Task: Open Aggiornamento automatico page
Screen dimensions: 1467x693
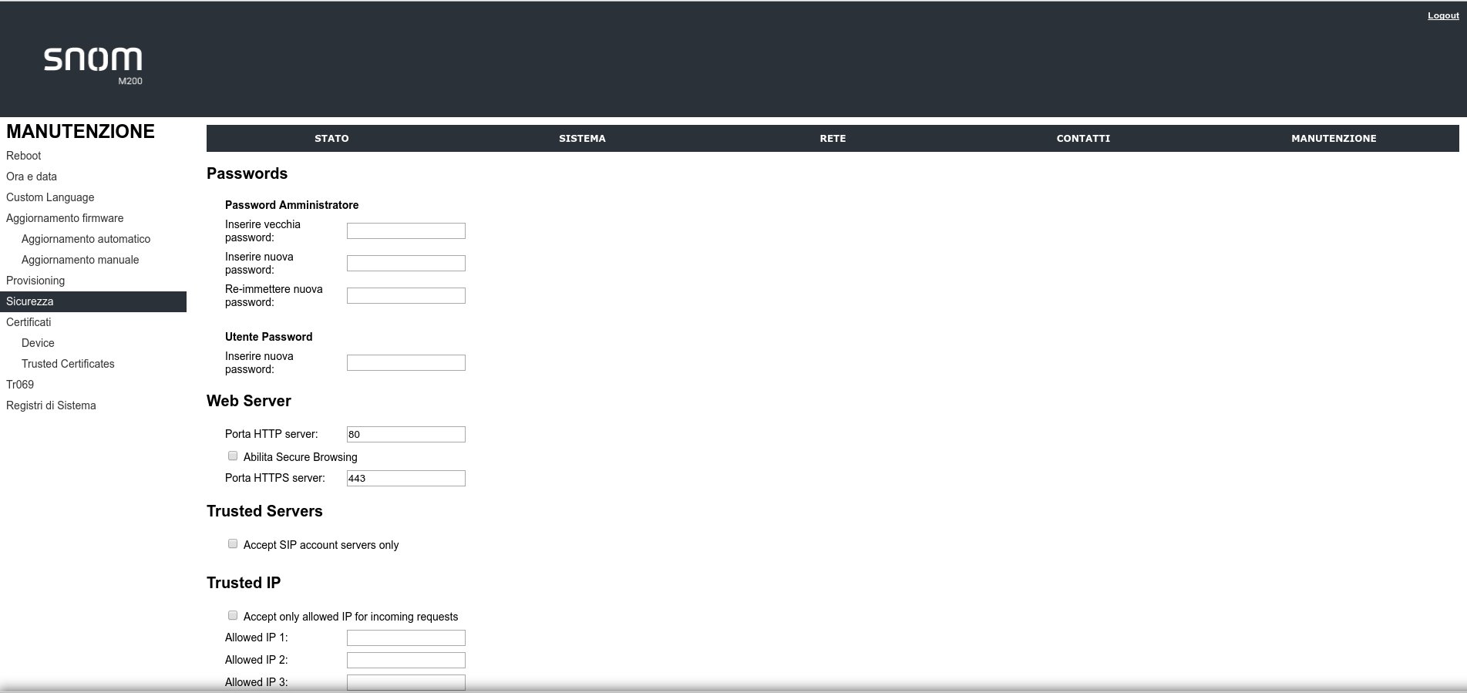Action: (x=86, y=239)
